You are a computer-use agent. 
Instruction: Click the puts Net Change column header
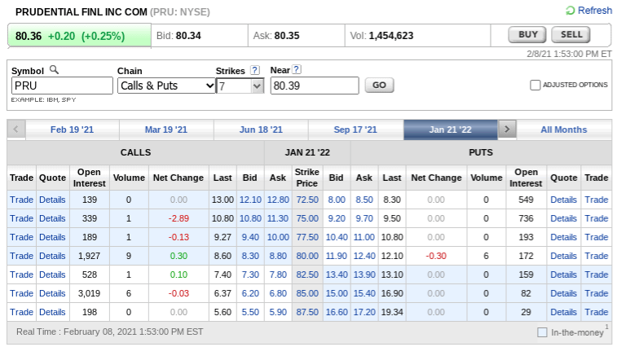point(436,178)
